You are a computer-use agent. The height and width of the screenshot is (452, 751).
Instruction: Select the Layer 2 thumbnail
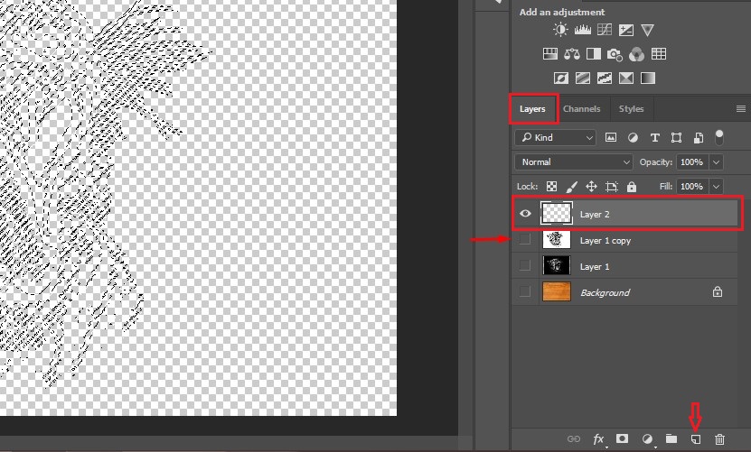(557, 213)
